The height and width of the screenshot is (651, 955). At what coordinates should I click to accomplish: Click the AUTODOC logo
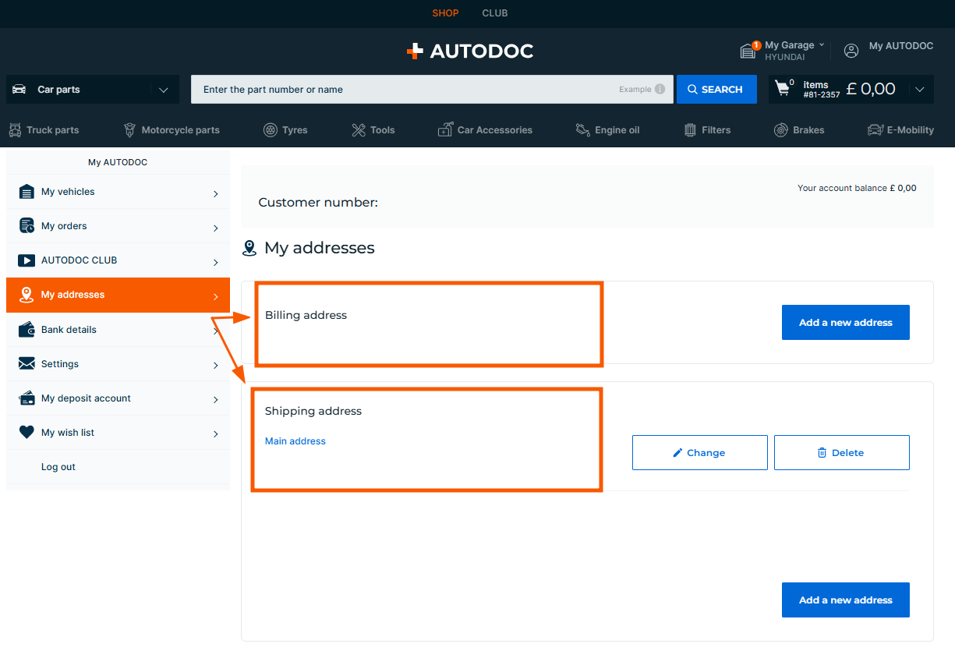pyautogui.click(x=470, y=51)
